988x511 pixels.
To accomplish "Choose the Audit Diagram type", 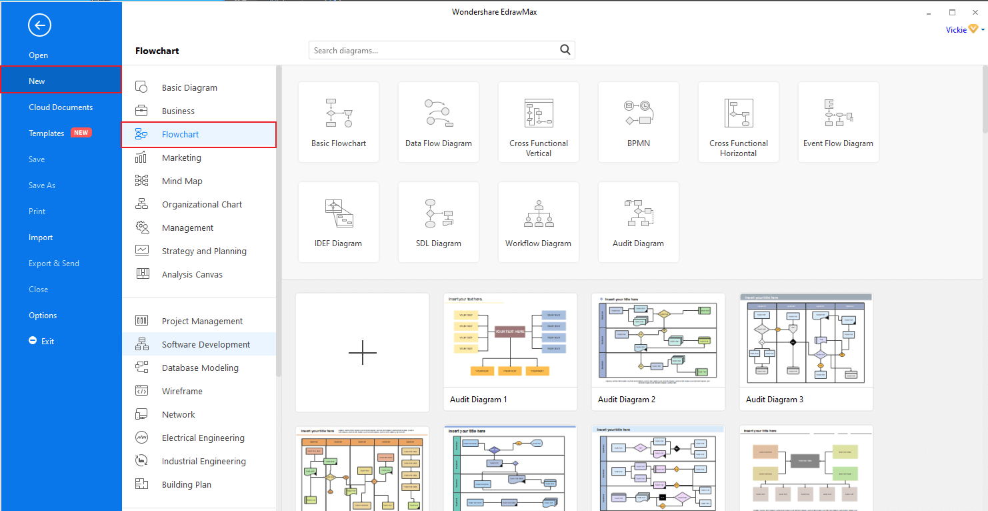I will pyautogui.click(x=639, y=222).
